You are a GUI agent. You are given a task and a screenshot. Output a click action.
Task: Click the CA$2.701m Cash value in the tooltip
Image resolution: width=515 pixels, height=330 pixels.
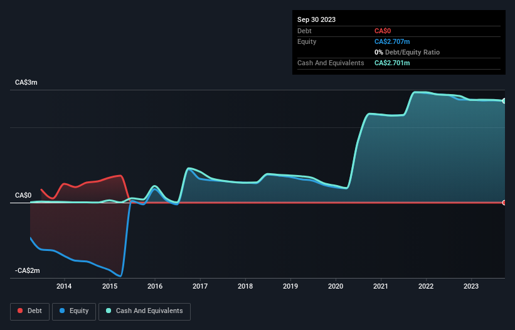tap(392, 63)
